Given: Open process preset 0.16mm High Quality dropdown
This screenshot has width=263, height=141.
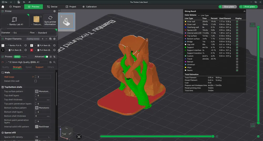Looking at the screenshot, I should coord(27,62).
